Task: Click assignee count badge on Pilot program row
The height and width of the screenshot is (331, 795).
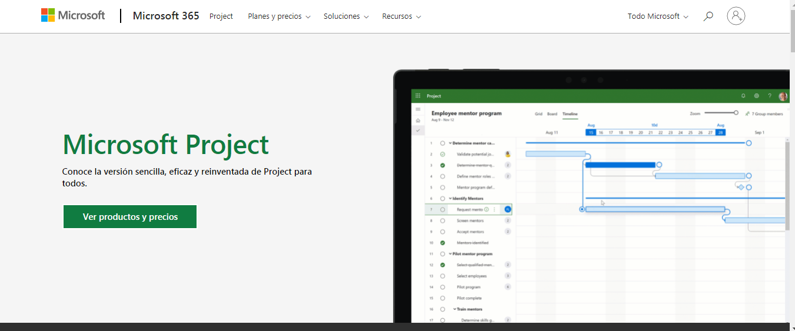Action: click(508, 287)
